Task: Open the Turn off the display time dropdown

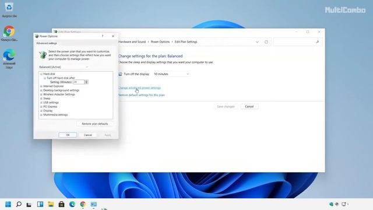Action: coord(171,74)
